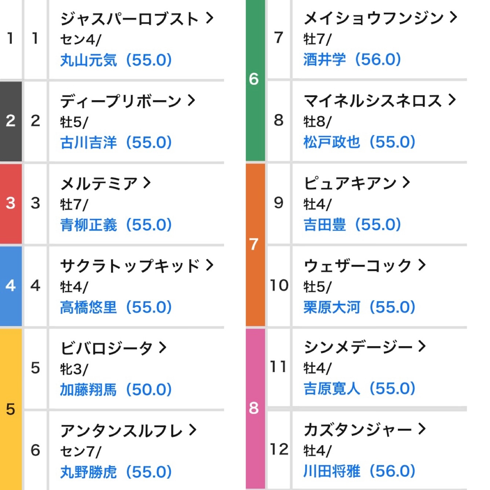The height and width of the screenshot is (490, 490).
Task: Click the chevron beside ウェザーコック
Action: [x=422, y=264]
